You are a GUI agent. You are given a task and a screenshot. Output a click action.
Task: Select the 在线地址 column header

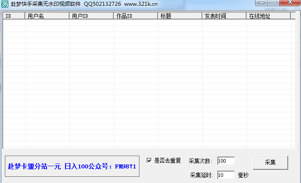click(268, 16)
